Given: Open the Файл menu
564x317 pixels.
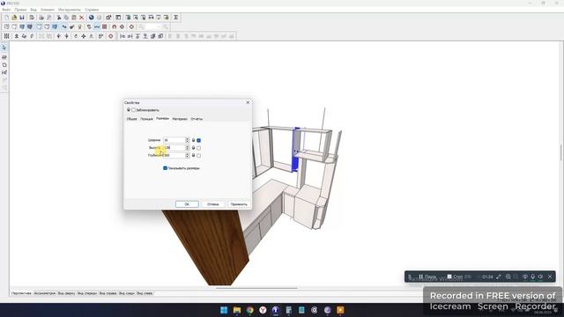Looking at the screenshot, I should click(6, 10).
